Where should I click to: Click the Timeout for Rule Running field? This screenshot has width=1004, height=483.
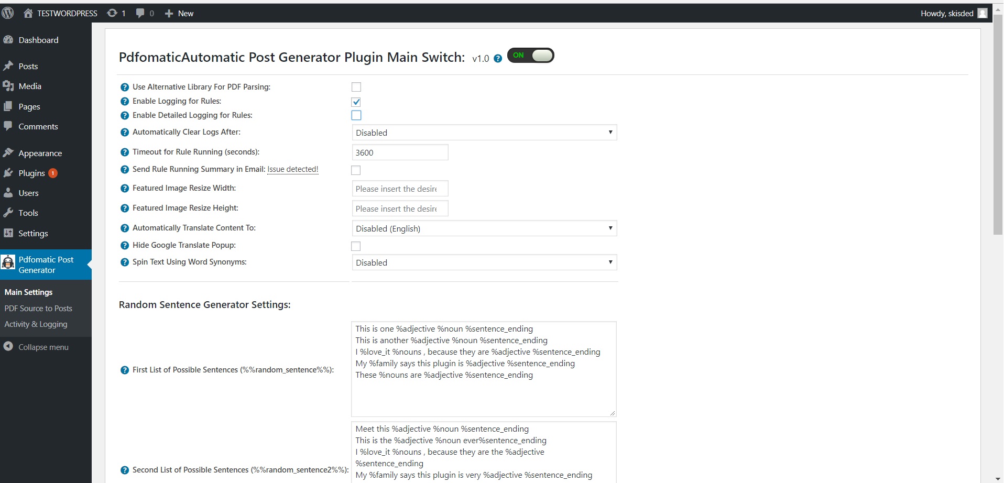[x=400, y=152]
